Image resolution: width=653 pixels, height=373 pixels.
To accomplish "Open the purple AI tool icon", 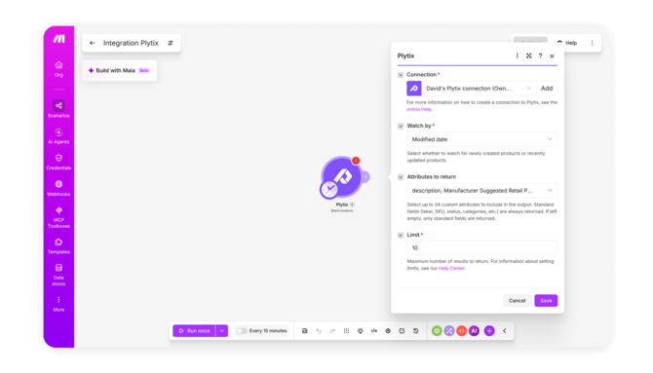I will pos(474,331).
